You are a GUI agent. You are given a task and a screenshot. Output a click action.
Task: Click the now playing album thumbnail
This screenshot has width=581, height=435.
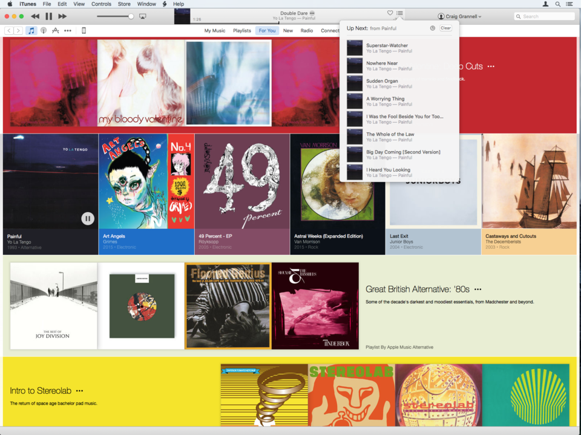click(182, 16)
